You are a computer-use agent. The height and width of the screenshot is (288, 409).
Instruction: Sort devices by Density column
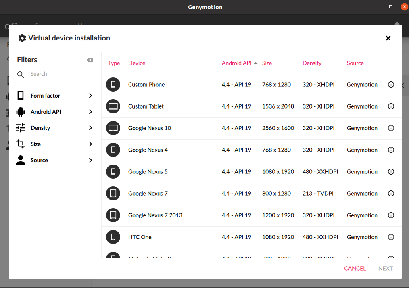(x=312, y=63)
